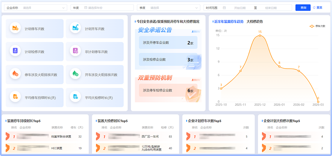Open the 平均大检修时长(天) card
This screenshot has width=332, height=156.
(95, 97)
